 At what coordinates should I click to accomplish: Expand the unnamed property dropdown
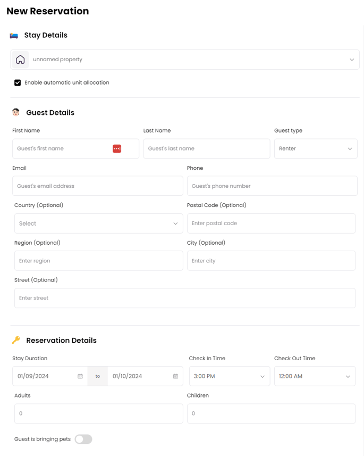(185, 60)
